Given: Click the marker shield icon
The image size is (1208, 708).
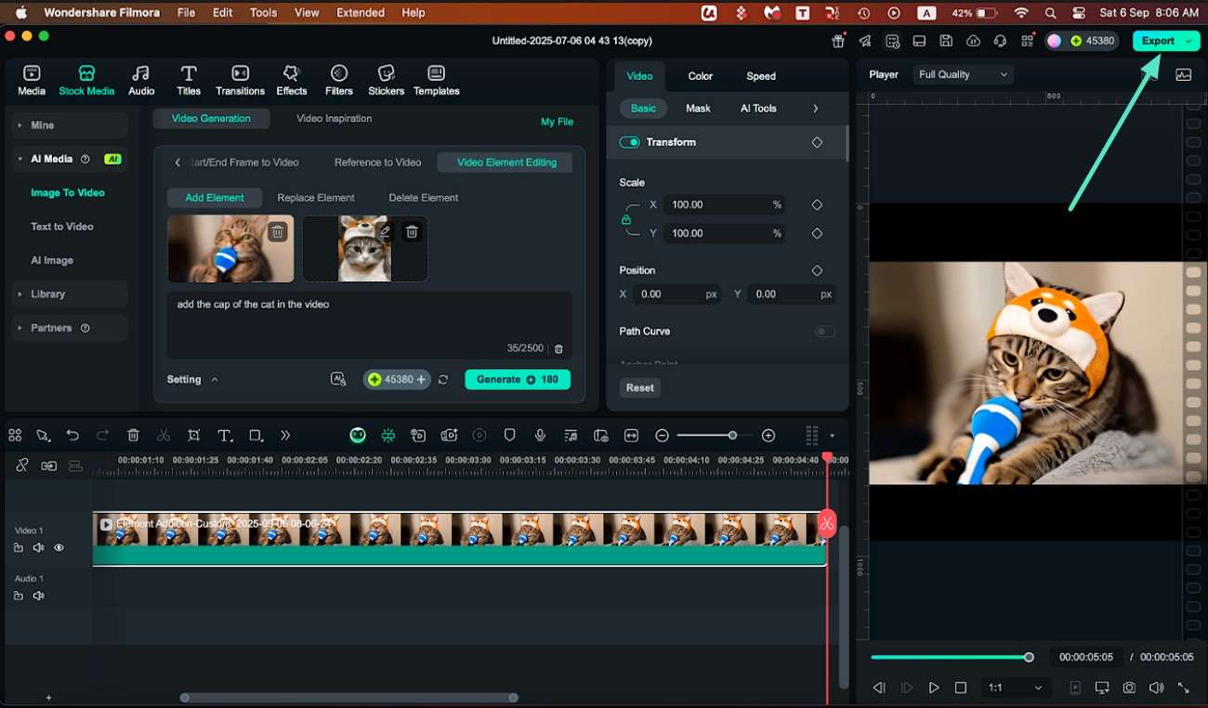Looking at the screenshot, I should click(509, 435).
